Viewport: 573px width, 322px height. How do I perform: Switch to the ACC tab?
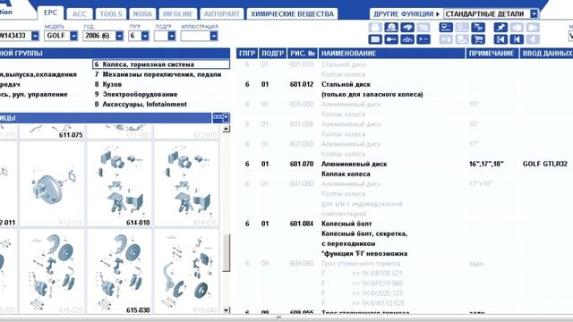coord(80,14)
